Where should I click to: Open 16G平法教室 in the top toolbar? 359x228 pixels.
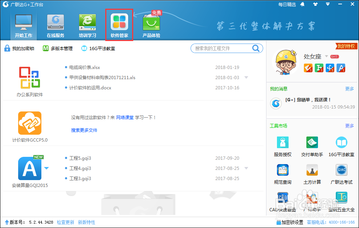[x=98, y=48]
